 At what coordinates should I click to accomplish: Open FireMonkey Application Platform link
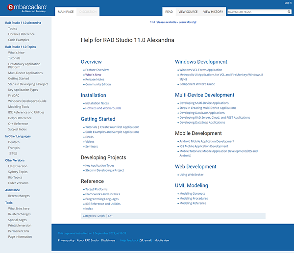click(x=24, y=66)
